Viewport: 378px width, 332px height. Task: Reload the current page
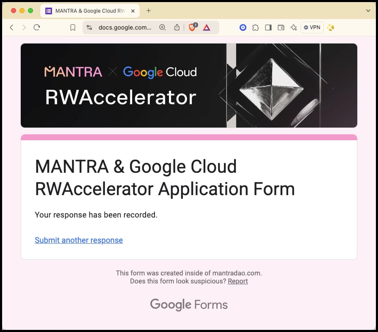pyautogui.click(x=37, y=27)
